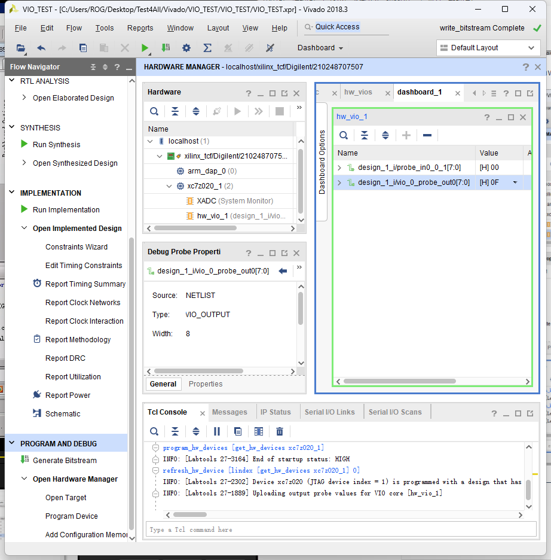
Task: Click Program Device under Hardware Manager
Action: (71, 516)
